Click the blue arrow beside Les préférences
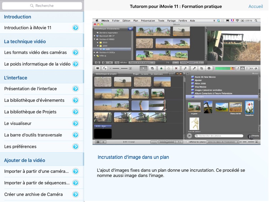Screen dimensions: 269x202 (75, 146)
